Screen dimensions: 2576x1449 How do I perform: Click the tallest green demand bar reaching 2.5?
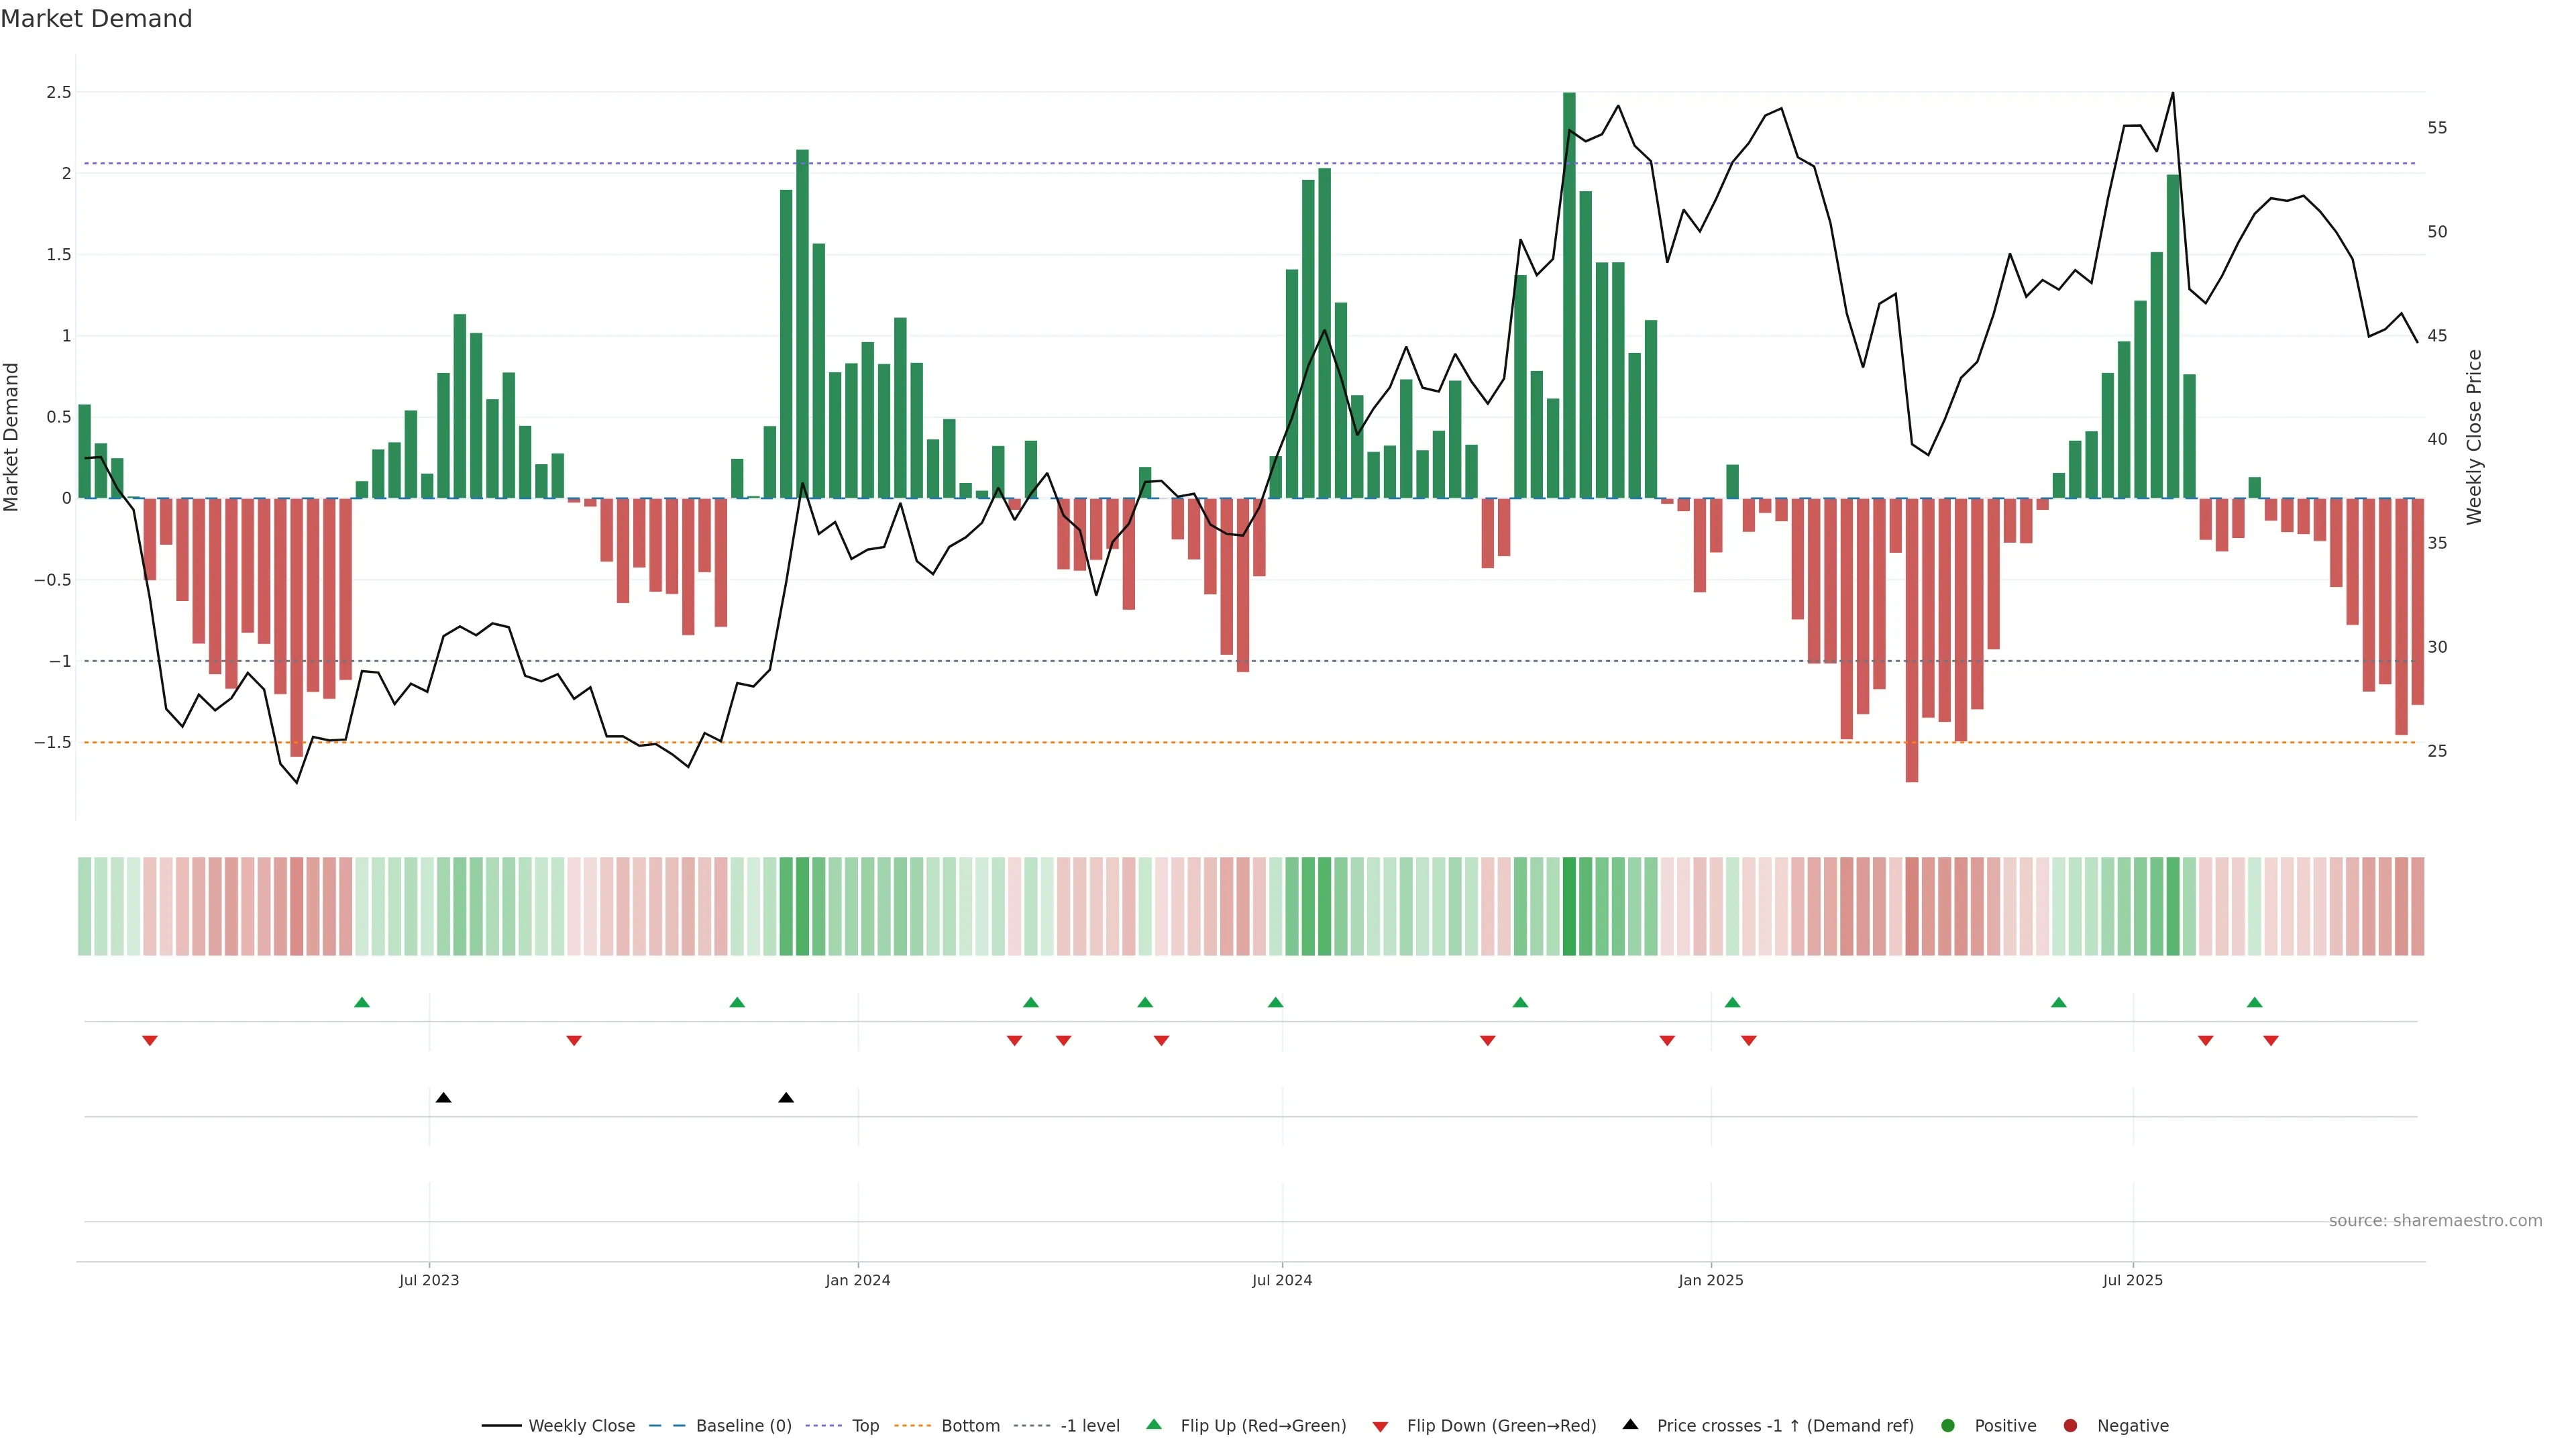click(x=1569, y=300)
